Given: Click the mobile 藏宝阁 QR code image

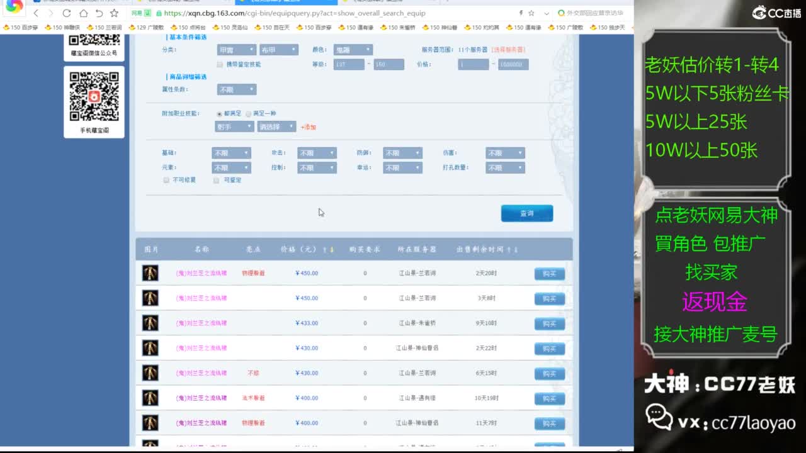Looking at the screenshot, I should [x=94, y=96].
